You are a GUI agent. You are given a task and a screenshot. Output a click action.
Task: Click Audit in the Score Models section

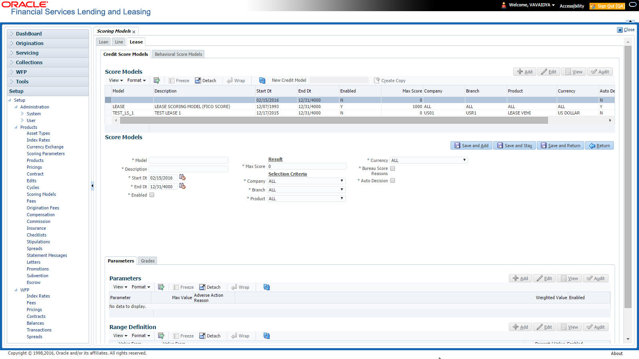point(600,72)
